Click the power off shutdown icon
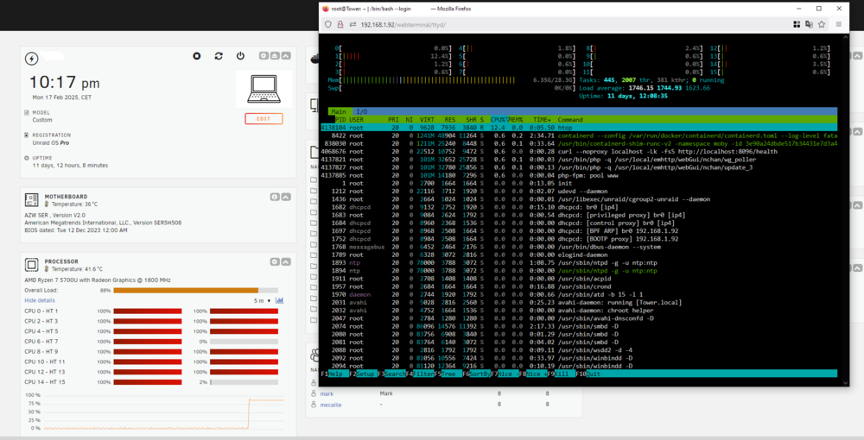The image size is (864, 440). coord(240,56)
